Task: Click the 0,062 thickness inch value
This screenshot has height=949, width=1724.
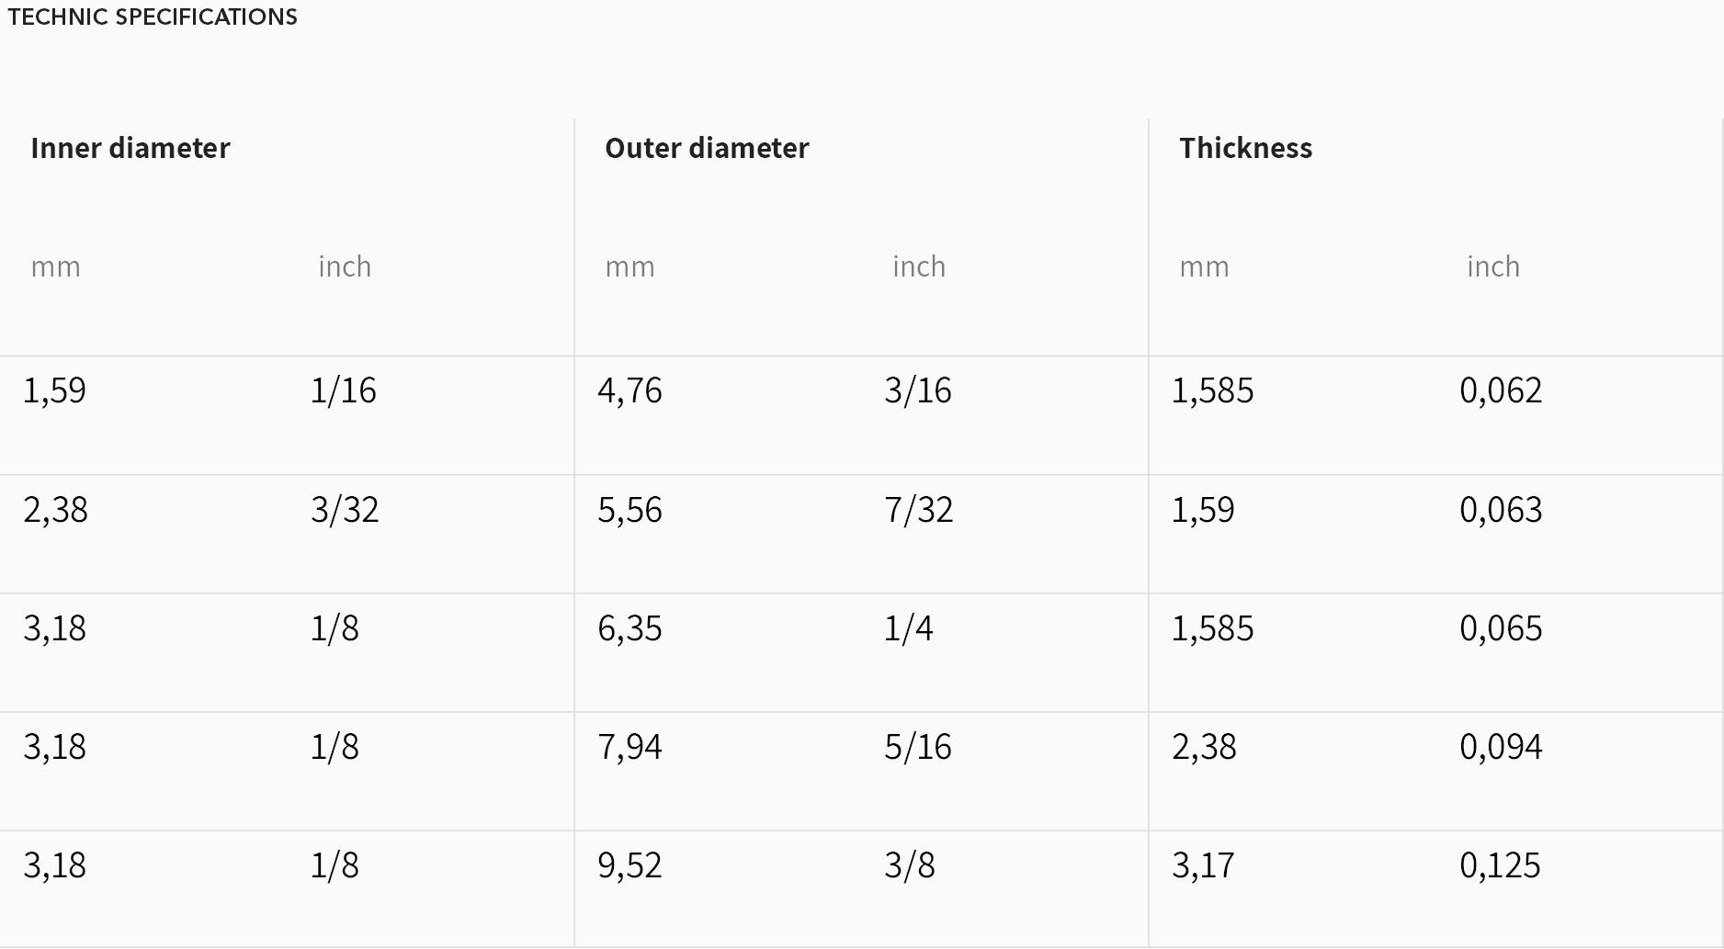Action: point(1501,390)
